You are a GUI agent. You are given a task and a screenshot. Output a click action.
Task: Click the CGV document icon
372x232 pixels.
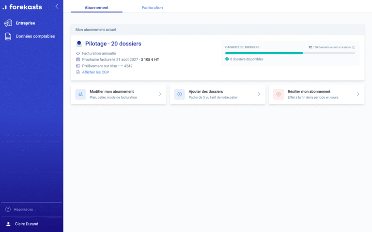pyautogui.click(x=78, y=72)
